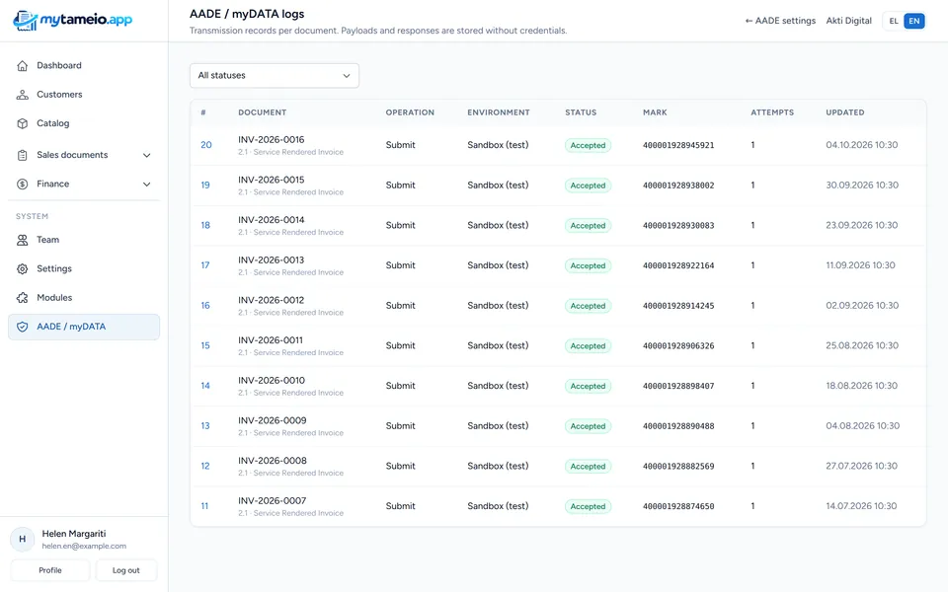Open Dashboard from the sidebar

click(x=84, y=66)
